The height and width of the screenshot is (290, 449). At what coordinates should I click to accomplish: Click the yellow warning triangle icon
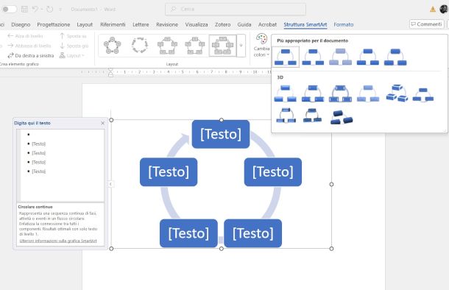[433, 9]
